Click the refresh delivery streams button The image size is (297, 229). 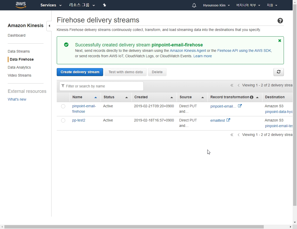click(279, 72)
